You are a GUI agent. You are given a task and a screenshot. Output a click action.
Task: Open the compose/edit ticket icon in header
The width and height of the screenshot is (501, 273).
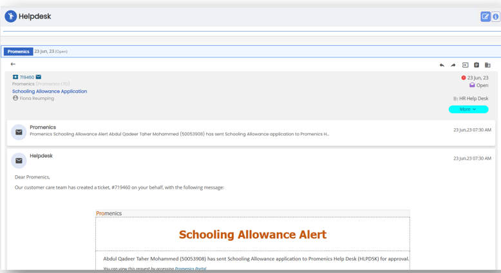tap(486, 16)
